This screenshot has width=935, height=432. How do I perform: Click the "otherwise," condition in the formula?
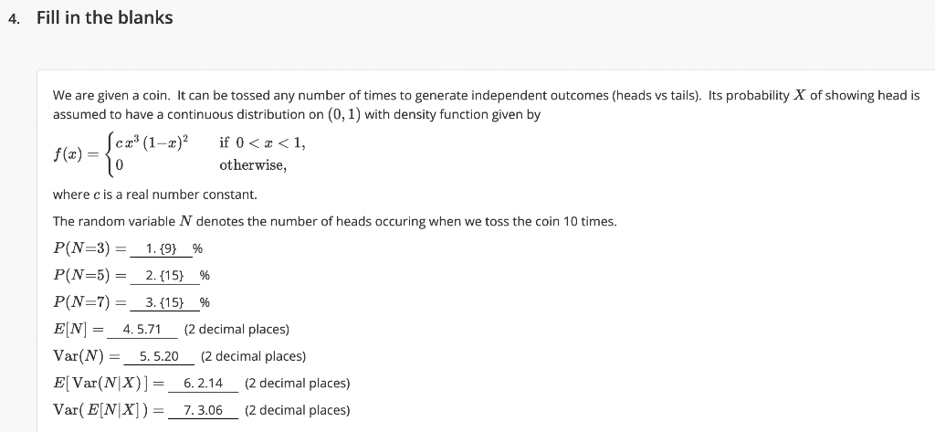tap(253, 165)
